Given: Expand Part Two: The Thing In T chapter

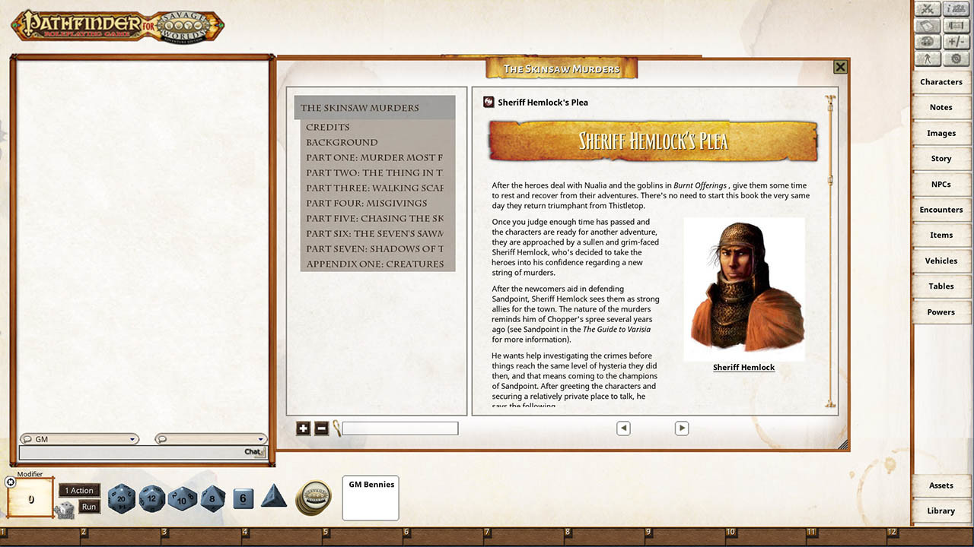Looking at the screenshot, I should point(374,172).
